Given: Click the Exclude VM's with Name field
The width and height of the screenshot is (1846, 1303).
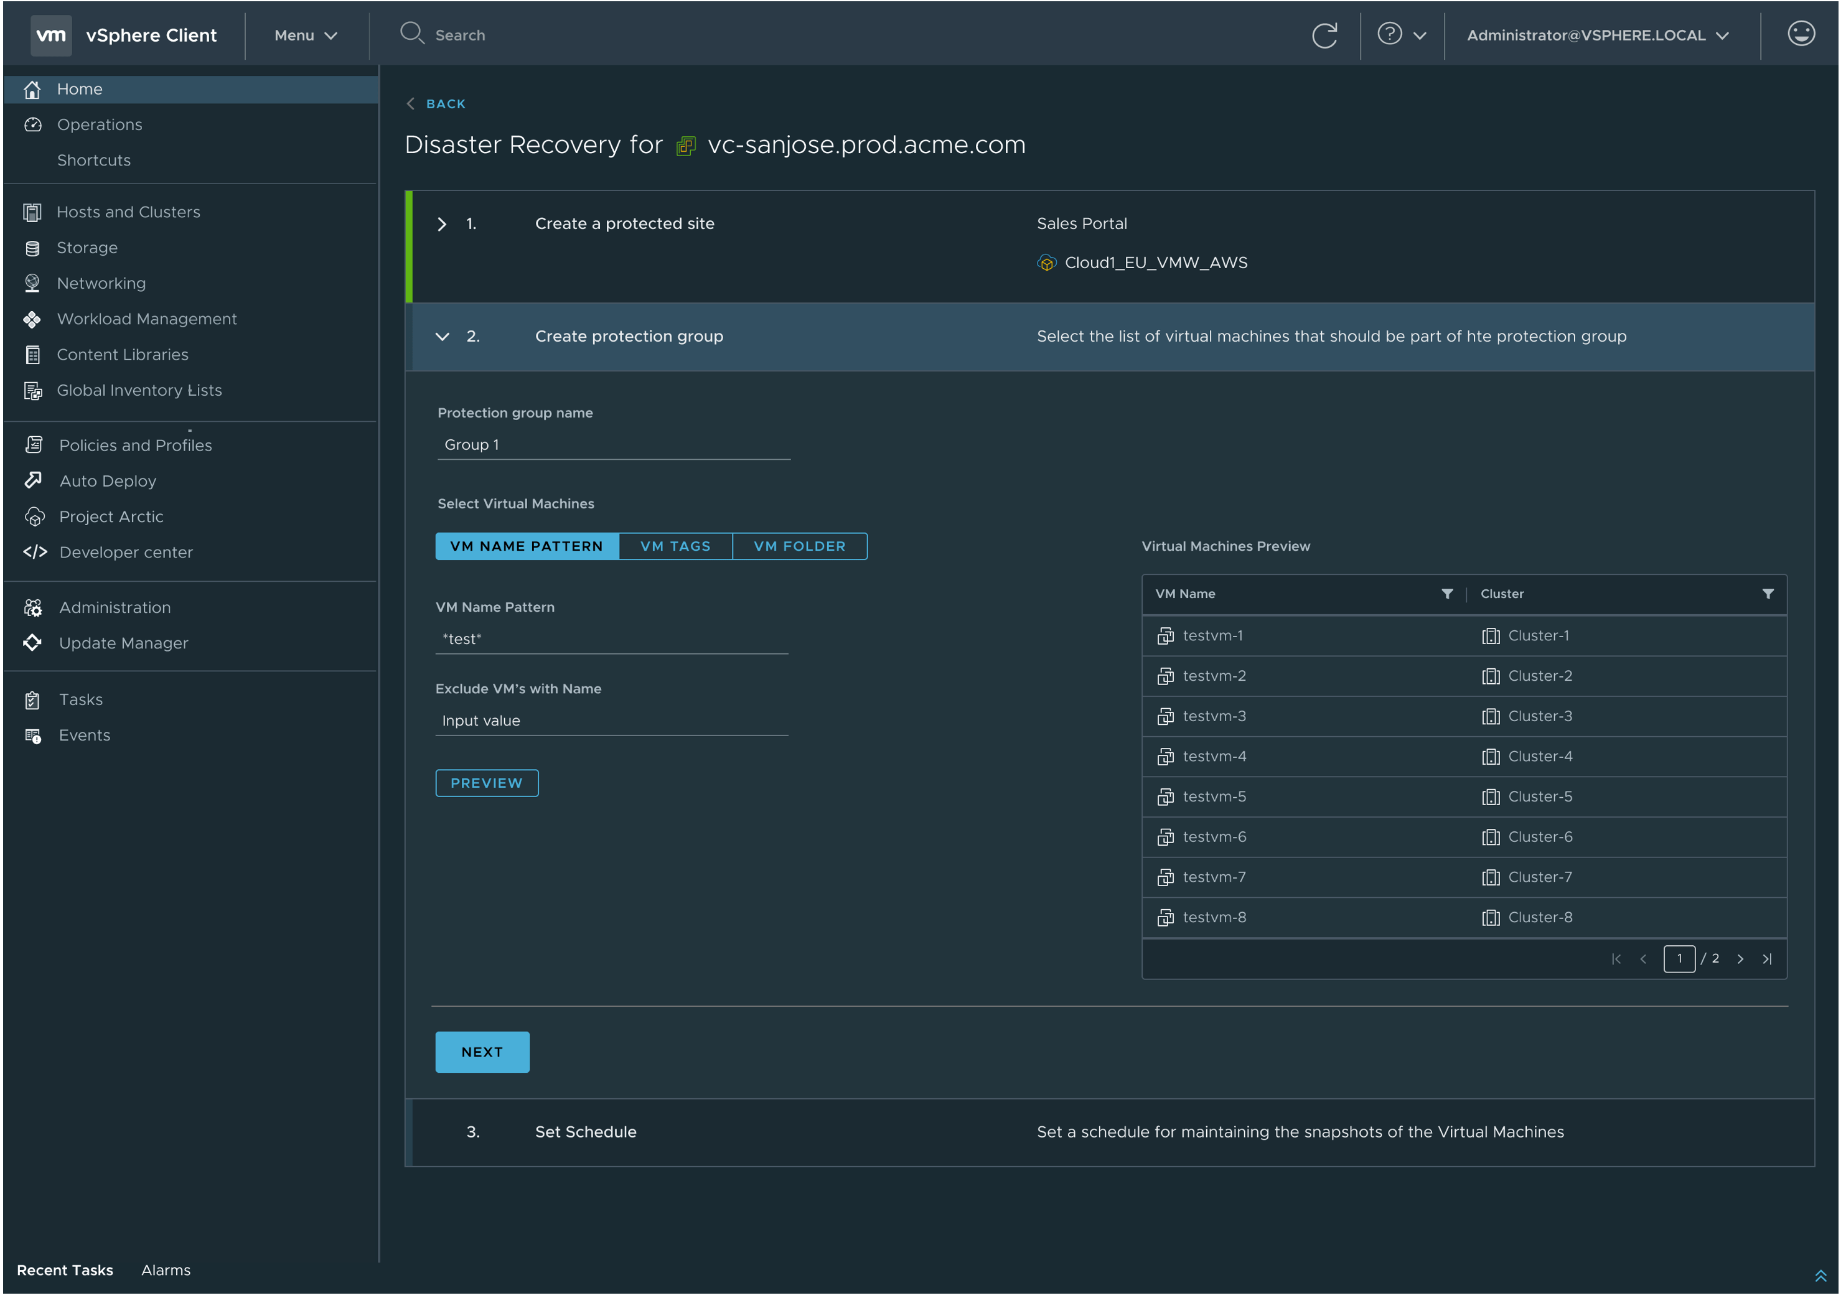Looking at the screenshot, I should (611, 721).
